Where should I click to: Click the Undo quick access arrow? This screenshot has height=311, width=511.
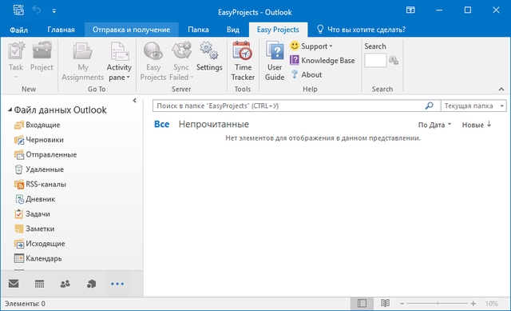click(x=37, y=10)
